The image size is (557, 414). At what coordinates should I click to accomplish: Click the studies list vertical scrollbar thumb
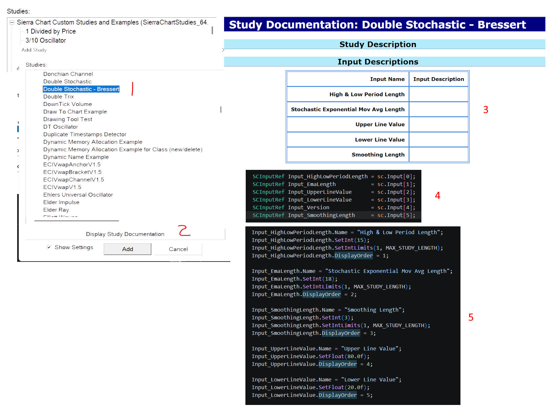pyautogui.click(x=221, y=109)
